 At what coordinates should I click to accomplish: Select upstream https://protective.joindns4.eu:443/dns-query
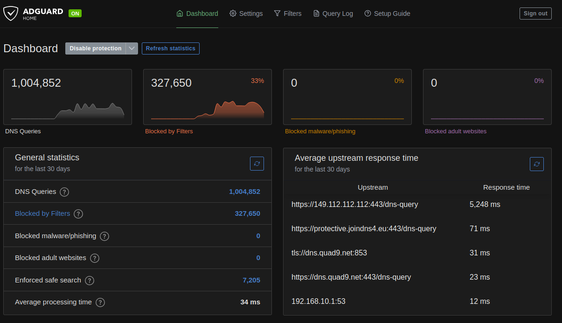click(x=364, y=228)
